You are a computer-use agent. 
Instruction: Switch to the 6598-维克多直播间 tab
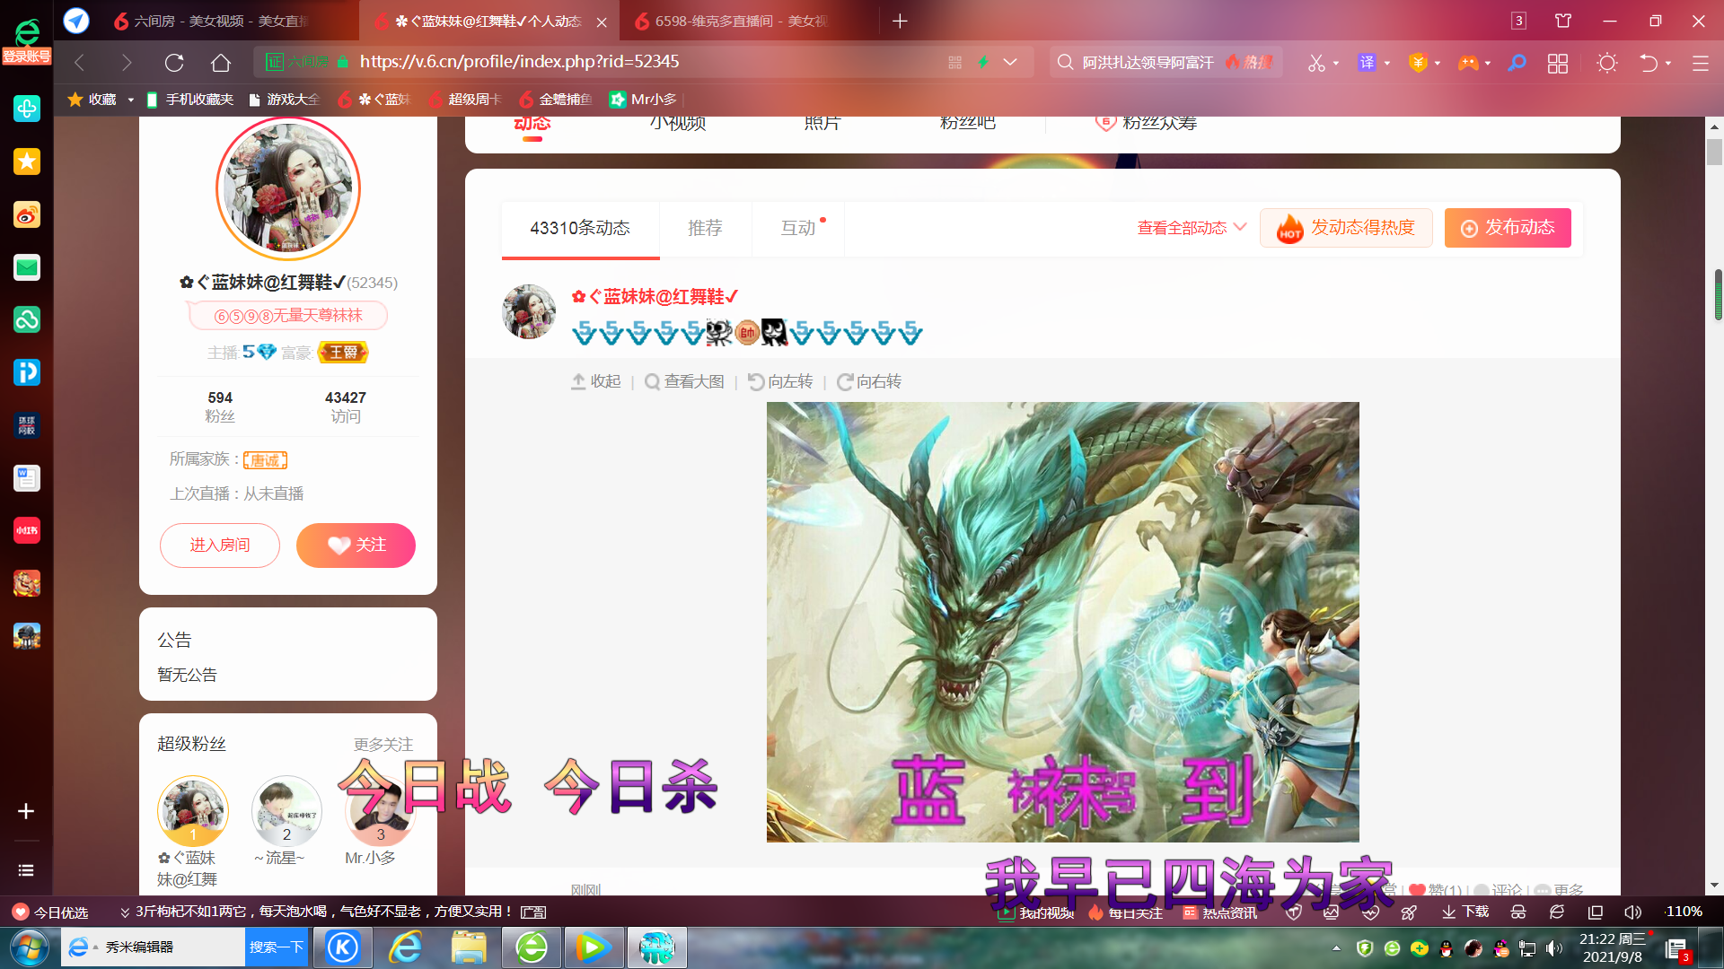(x=736, y=21)
